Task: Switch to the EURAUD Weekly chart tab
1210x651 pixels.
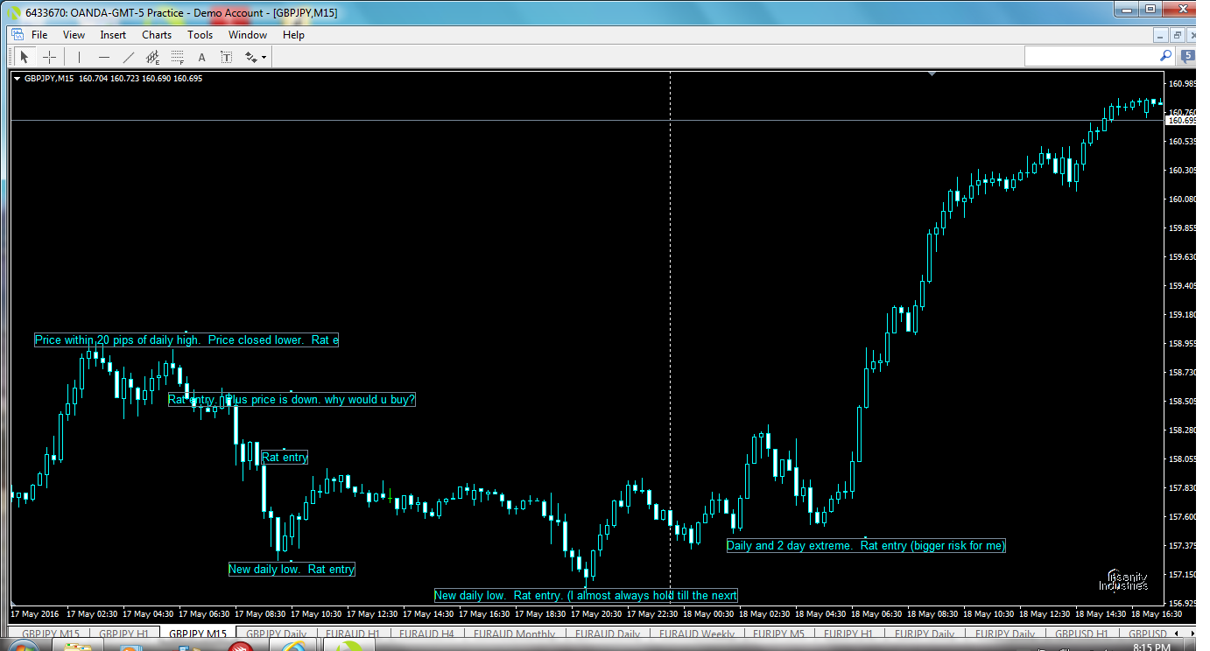Action: [x=697, y=633]
